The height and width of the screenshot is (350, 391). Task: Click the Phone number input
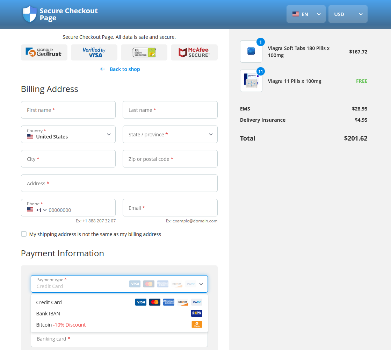[80, 210]
